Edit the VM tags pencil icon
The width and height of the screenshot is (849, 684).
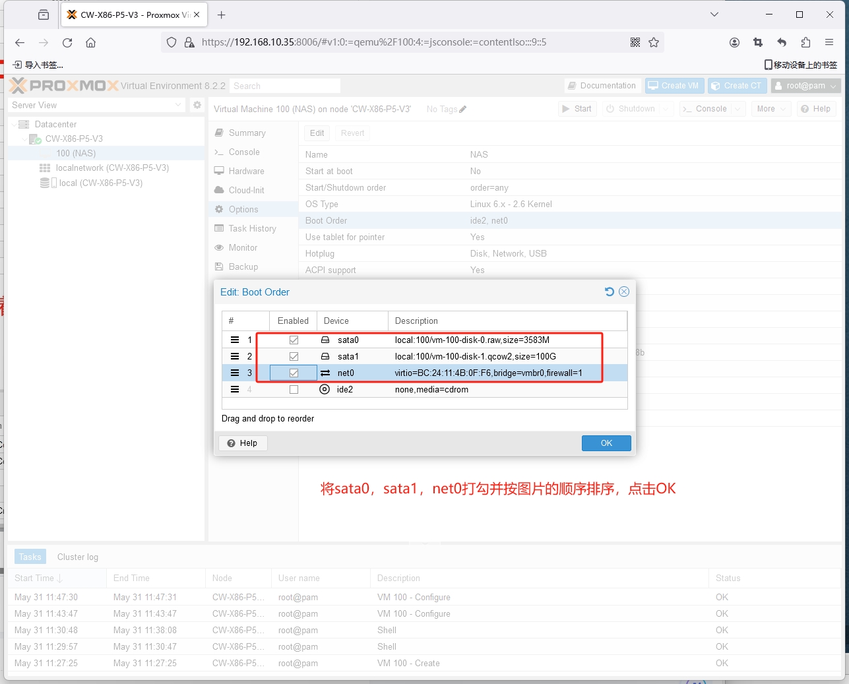pyautogui.click(x=463, y=109)
